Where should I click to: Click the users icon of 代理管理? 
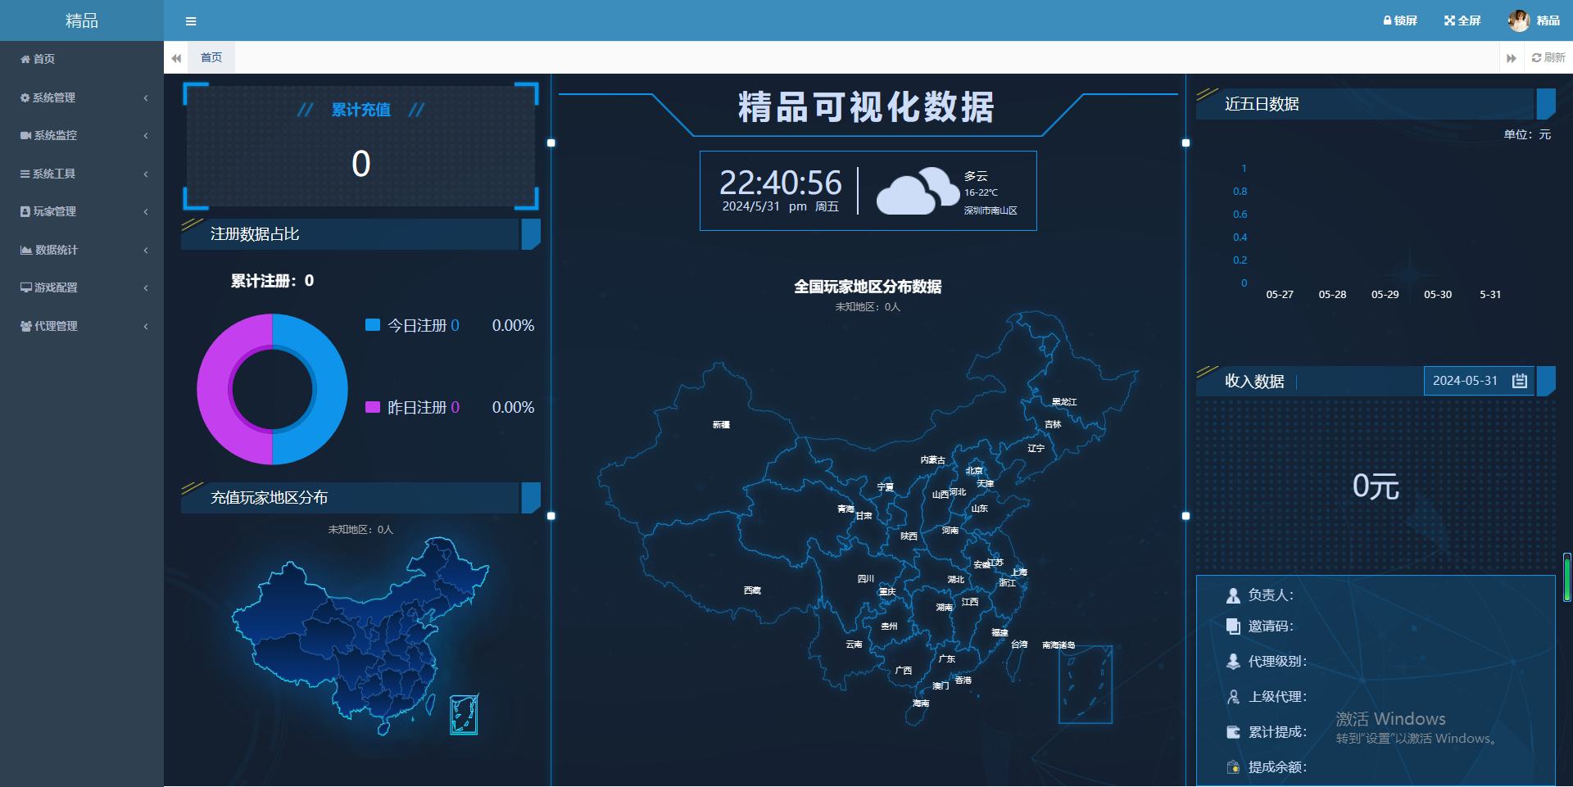pos(26,326)
